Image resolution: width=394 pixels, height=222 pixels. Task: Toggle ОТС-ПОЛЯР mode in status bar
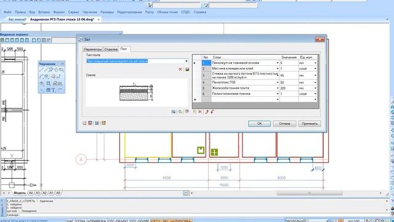140,221
